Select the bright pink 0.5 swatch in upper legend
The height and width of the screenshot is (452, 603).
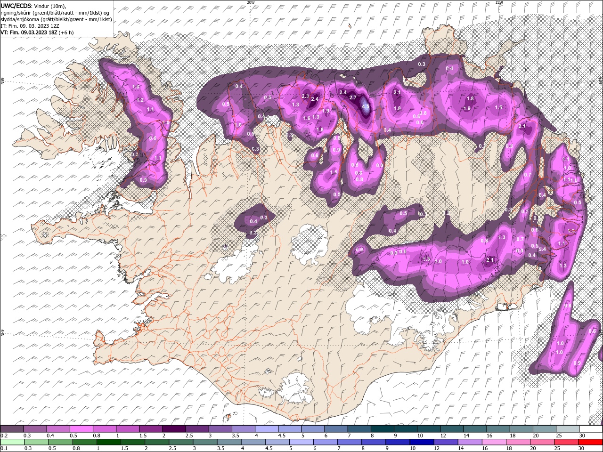click(x=81, y=429)
